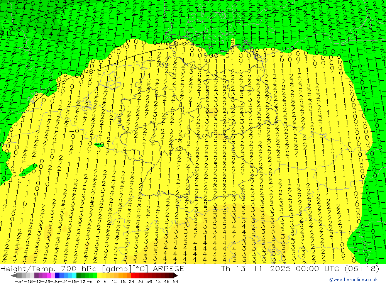Select the dark blue -30 degree legend swatch
386x283 pixels.
pos(58,276)
